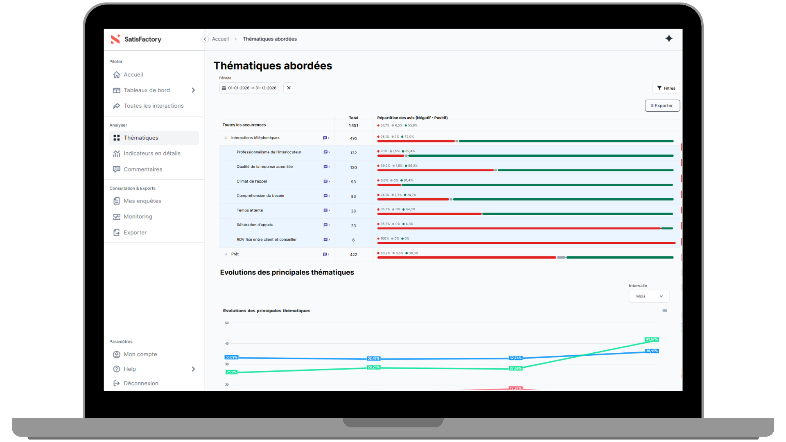Open comments icon for Temps attente row
Image resolution: width=786 pixels, height=442 pixels.
(326, 210)
